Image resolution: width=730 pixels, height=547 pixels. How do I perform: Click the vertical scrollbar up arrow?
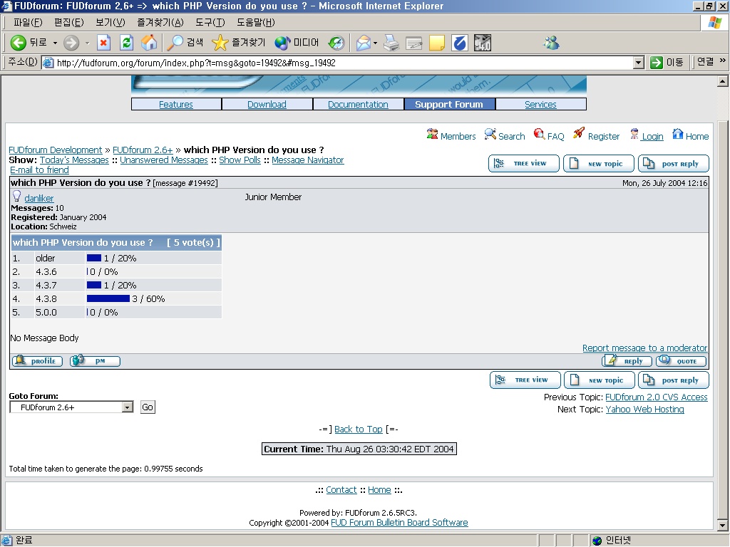723,81
